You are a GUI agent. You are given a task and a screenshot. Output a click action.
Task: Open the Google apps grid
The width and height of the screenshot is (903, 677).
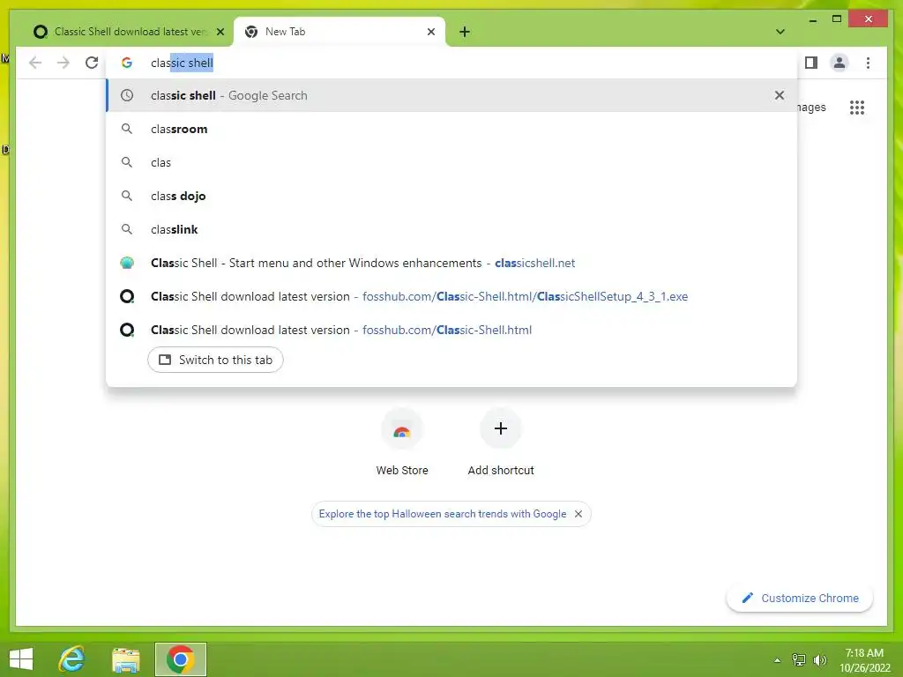coord(857,107)
